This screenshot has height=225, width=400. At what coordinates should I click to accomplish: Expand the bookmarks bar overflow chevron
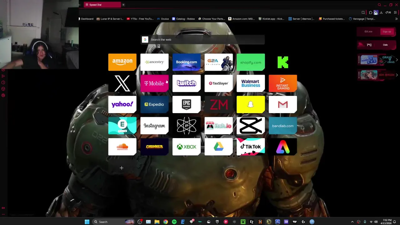pos(396,19)
